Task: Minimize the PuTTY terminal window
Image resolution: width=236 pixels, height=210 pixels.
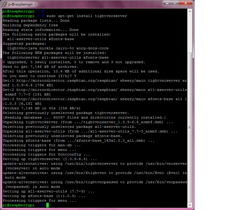Action: [x=168, y=3]
